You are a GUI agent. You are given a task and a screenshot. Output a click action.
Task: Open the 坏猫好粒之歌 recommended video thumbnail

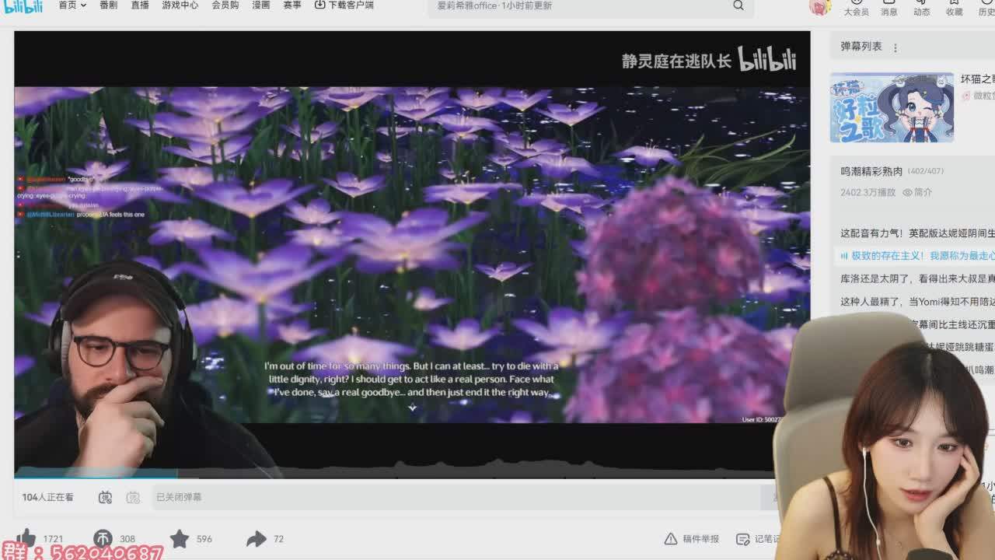coord(892,108)
